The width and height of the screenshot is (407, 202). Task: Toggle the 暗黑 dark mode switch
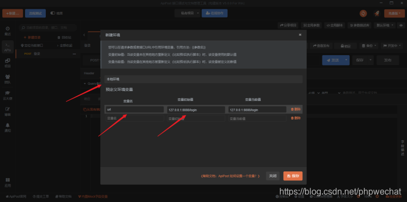click(x=53, y=13)
